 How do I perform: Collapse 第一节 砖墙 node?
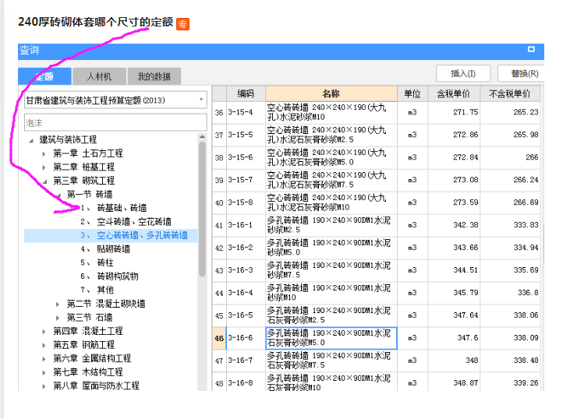pyautogui.click(x=58, y=195)
